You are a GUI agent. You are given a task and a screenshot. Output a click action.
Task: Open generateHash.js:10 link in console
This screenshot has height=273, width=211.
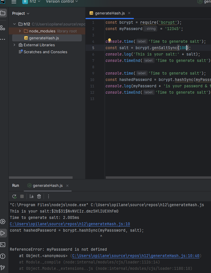click(70, 224)
